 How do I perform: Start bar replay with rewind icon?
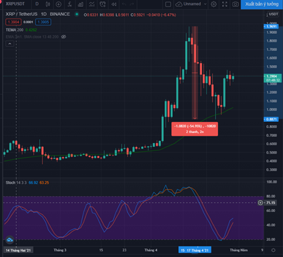114,4
